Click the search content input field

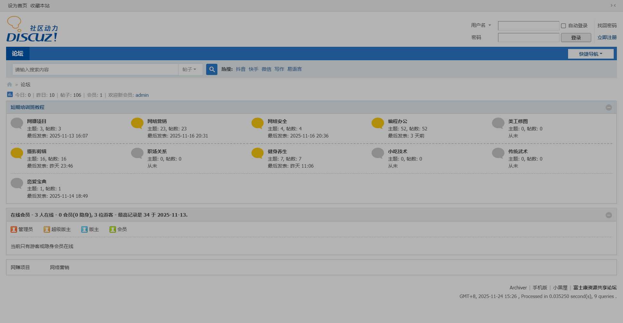95,70
